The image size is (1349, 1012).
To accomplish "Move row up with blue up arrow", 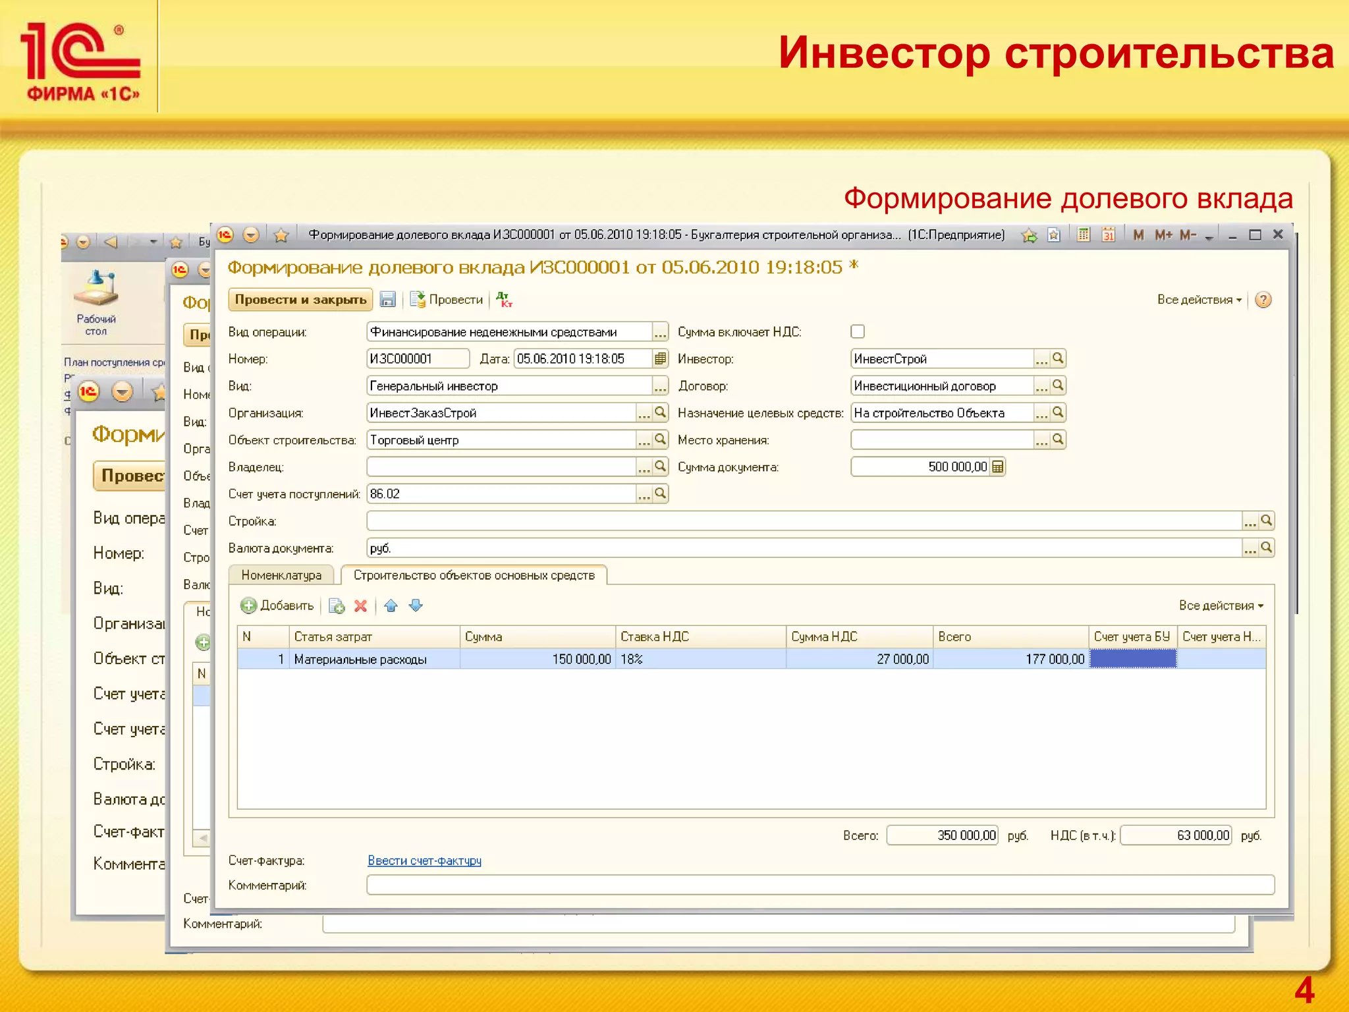I will coord(391,605).
